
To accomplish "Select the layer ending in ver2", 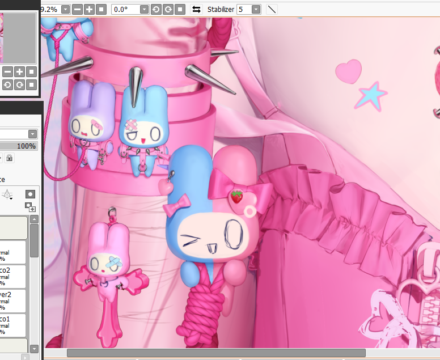I will [13, 301].
